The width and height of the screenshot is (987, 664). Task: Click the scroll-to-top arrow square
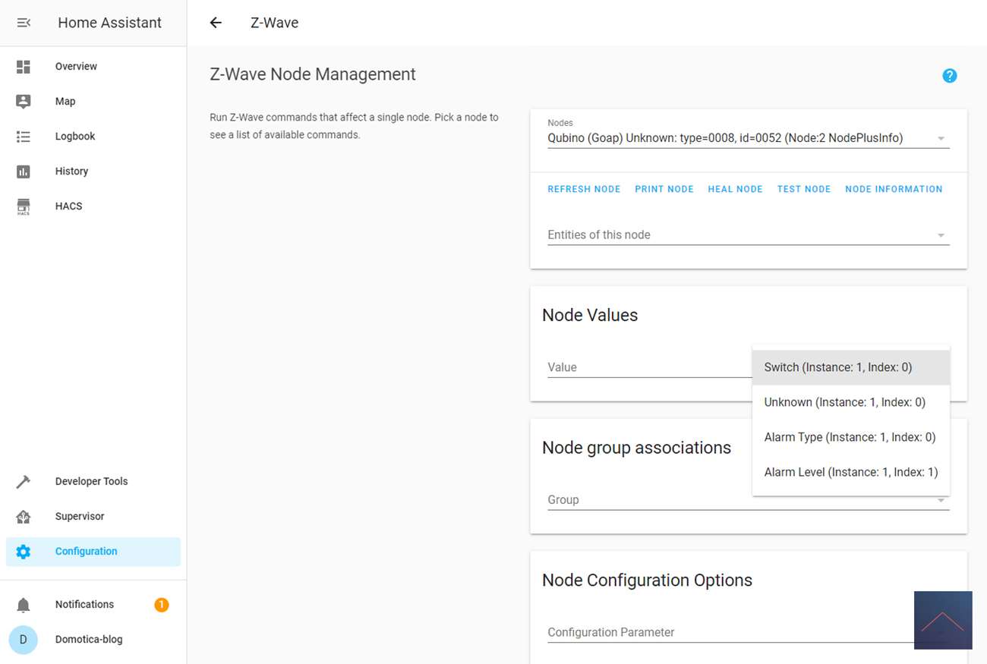point(943,620)
